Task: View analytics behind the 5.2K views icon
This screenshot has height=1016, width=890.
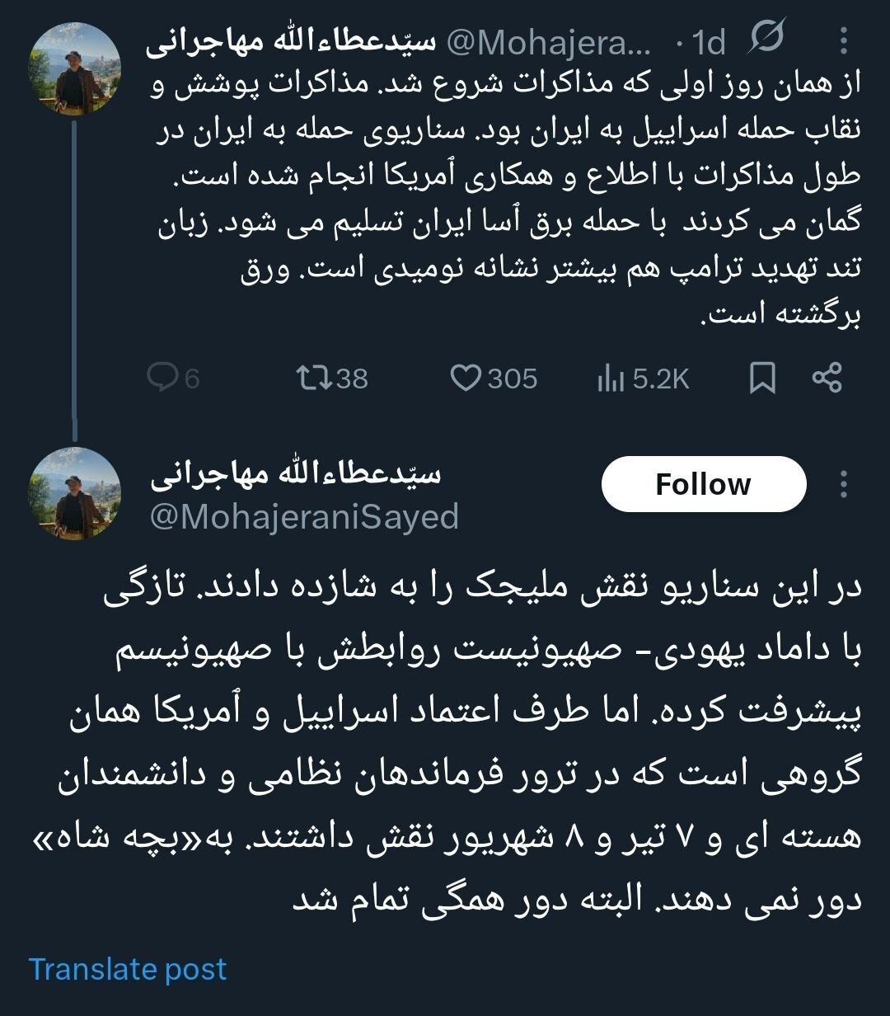Action: click(610, 379)
